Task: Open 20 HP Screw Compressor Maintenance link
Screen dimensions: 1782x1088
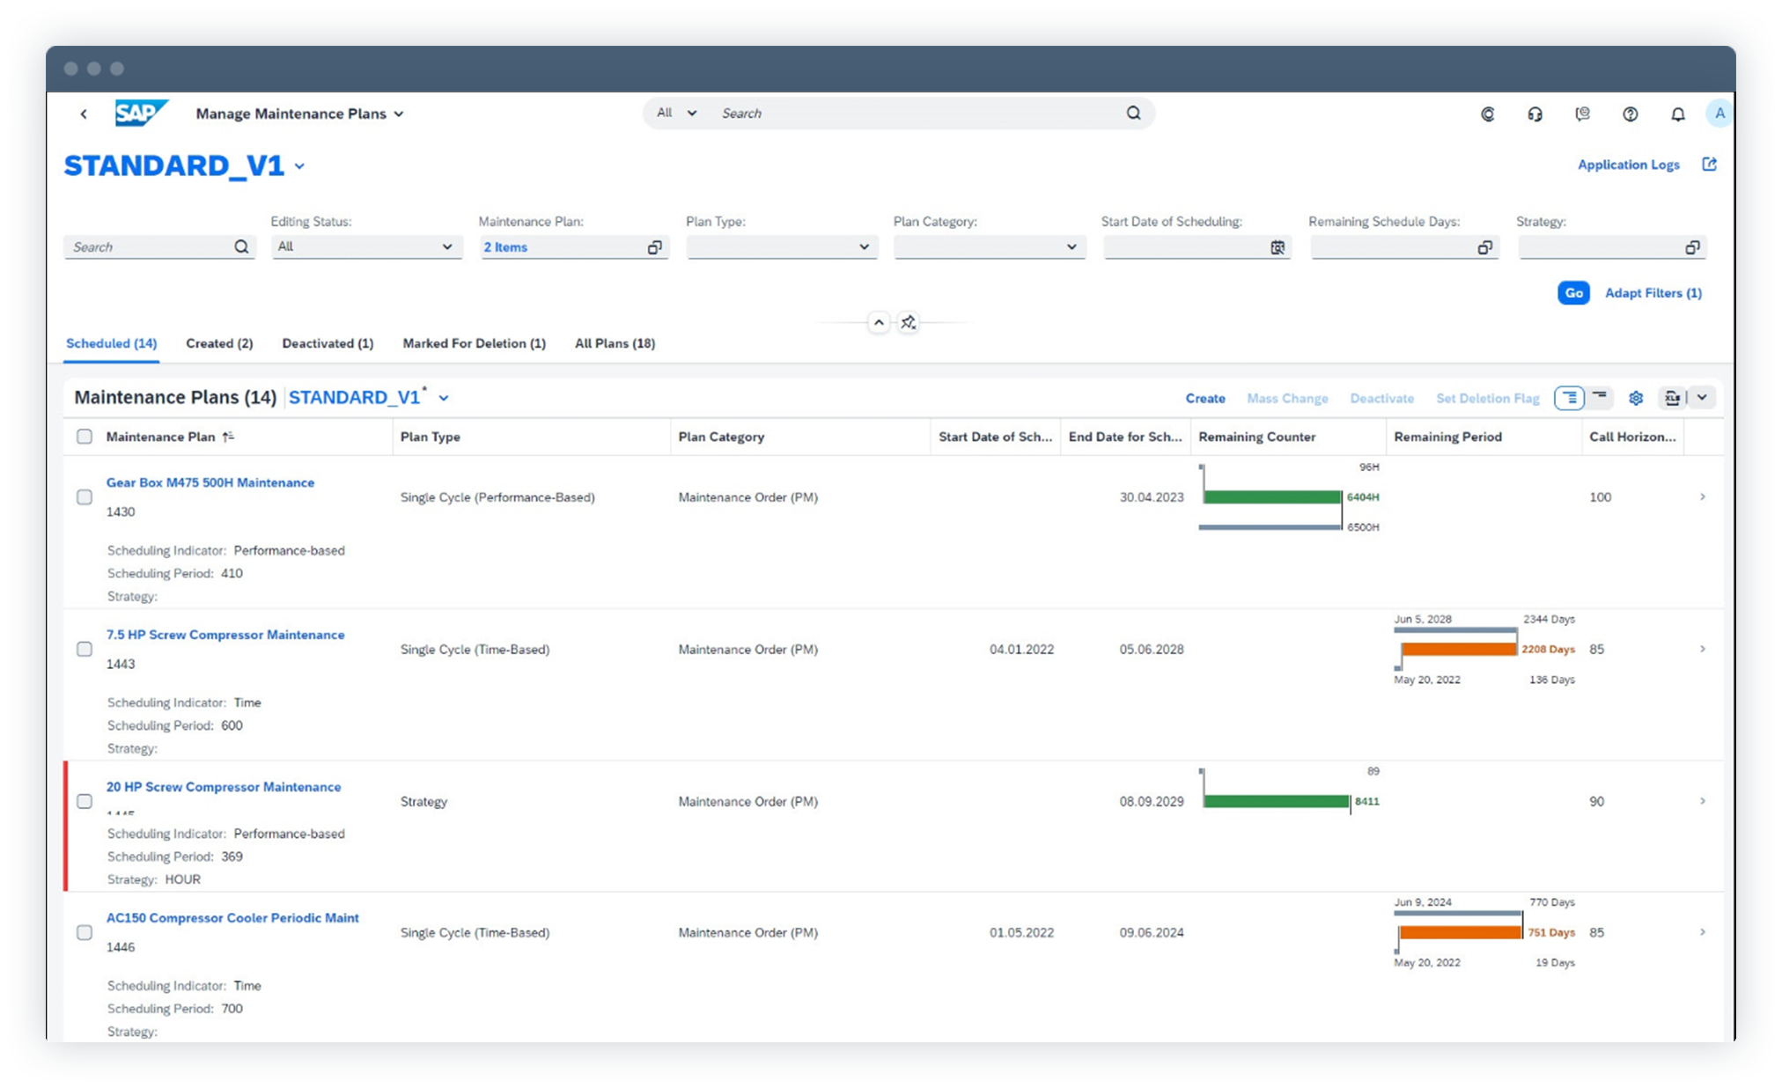Action: [x=223, y=787]
